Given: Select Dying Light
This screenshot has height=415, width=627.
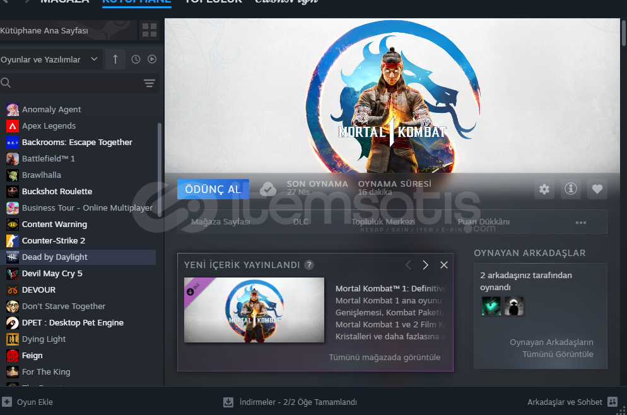Looking at the screenshot, I should [78, 339].
